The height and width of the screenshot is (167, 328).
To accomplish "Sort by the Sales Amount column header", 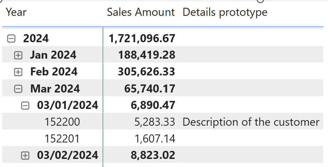I will point(141,12).
